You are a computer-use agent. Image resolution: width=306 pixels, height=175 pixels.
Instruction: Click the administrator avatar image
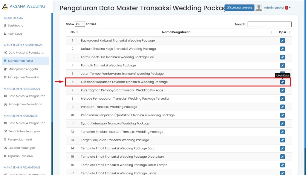click(258, 8)
